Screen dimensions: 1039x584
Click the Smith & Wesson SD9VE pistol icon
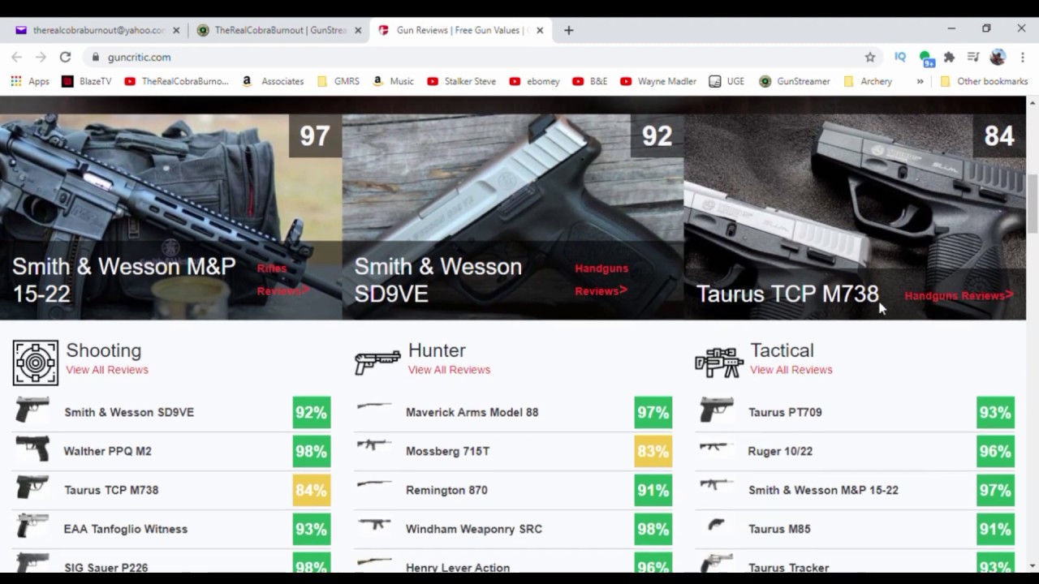tap(32, 411)
